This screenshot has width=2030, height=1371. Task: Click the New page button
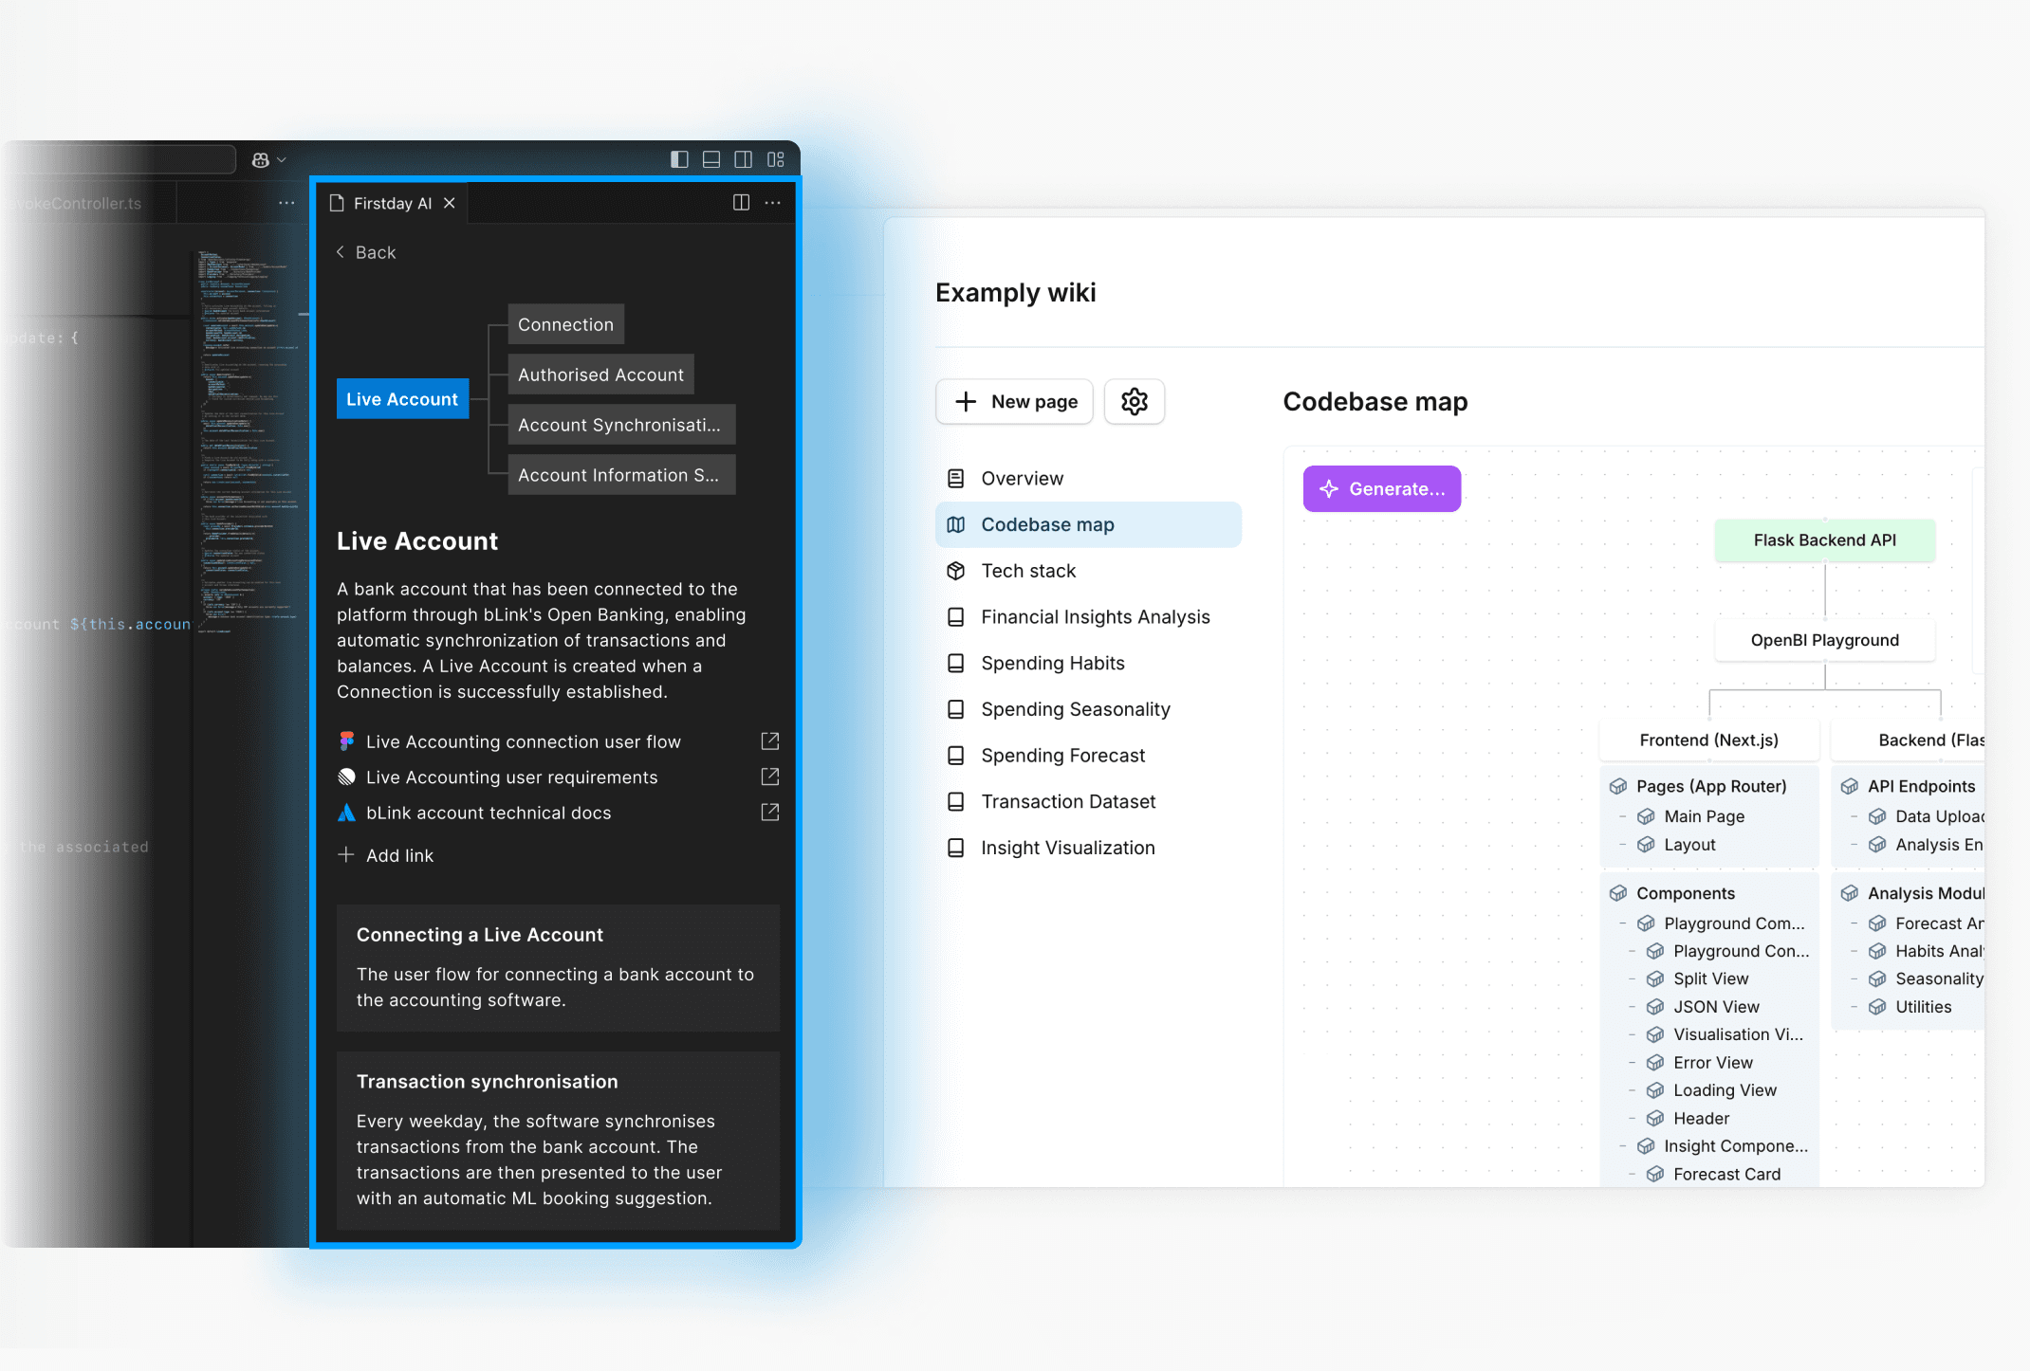(1014, 402)
